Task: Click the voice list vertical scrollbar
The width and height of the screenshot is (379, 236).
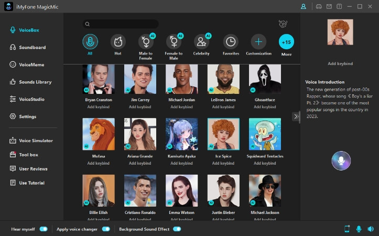Action: pos(300,117)
